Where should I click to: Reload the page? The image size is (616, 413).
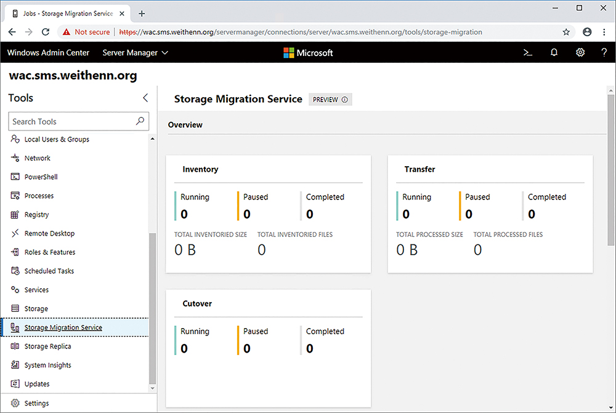[46, 32]
